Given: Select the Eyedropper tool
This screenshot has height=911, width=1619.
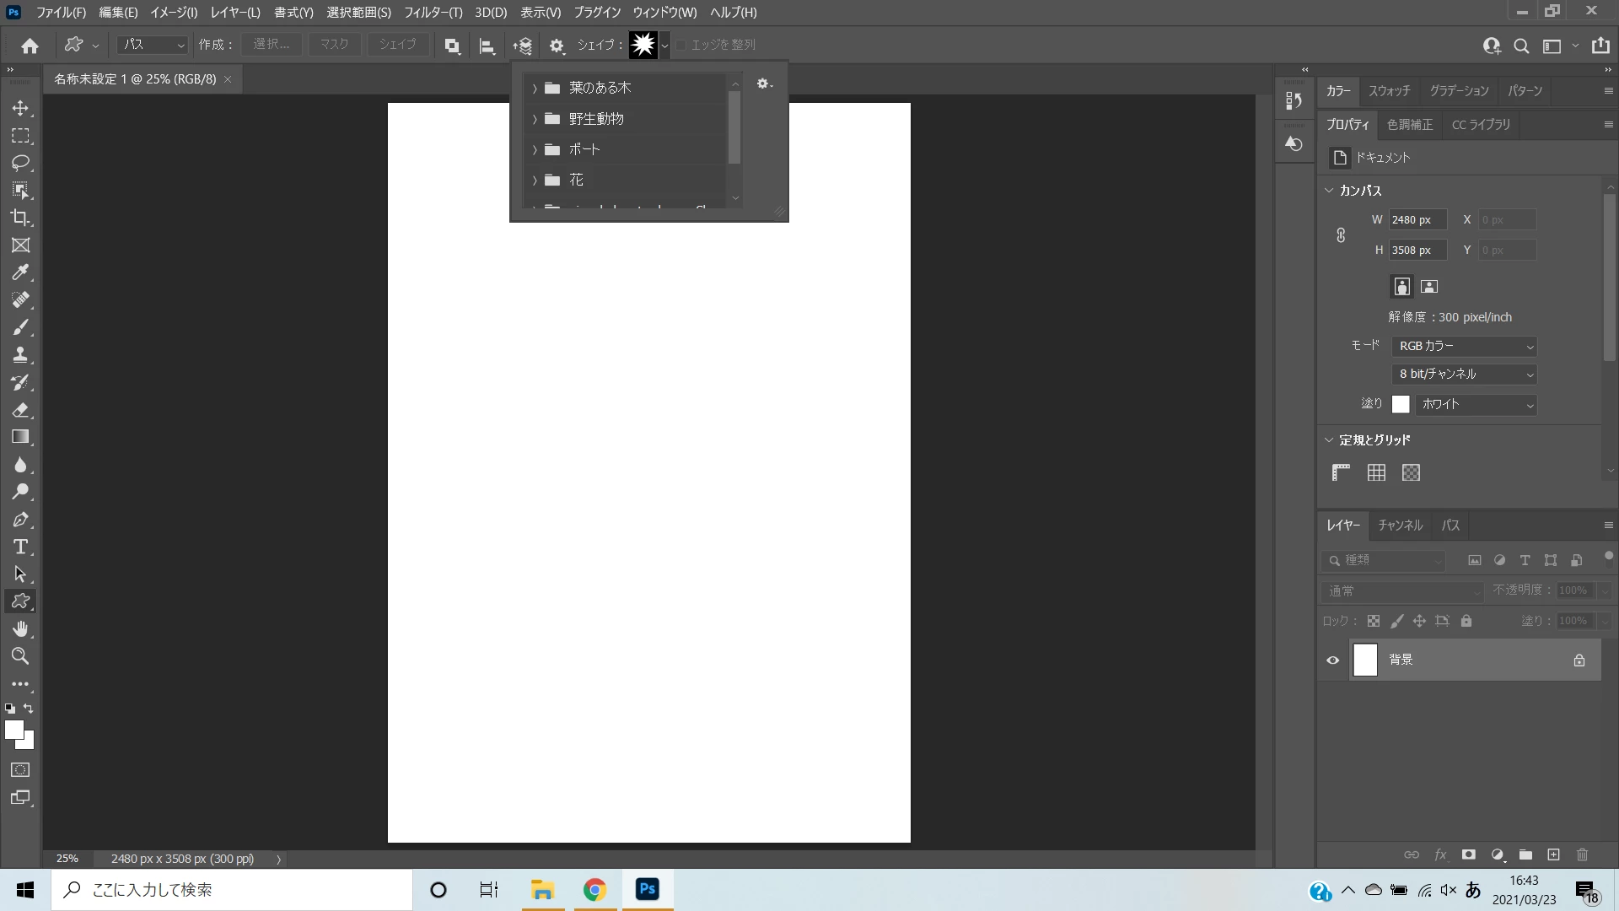Looking at the screenshot, I should click(x=20, y=272).
